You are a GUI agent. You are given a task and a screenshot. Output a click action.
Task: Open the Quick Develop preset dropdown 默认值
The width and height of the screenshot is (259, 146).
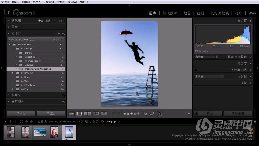pos(206,57)
